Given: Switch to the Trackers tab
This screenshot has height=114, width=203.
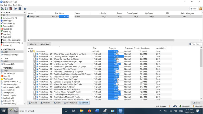Looking at the screenshot, I should click(x=45, y=103).
